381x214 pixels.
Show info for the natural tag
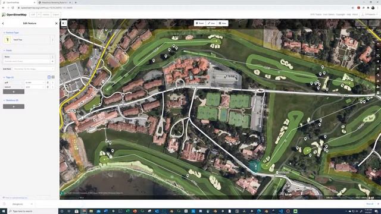tap(52, 87)
